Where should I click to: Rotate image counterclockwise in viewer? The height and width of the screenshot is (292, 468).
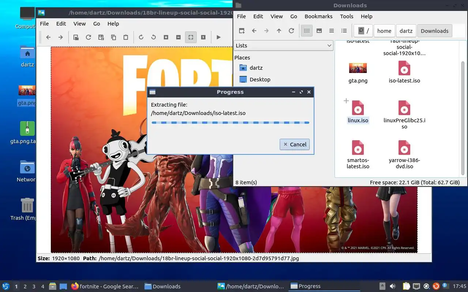click(154, 37)
